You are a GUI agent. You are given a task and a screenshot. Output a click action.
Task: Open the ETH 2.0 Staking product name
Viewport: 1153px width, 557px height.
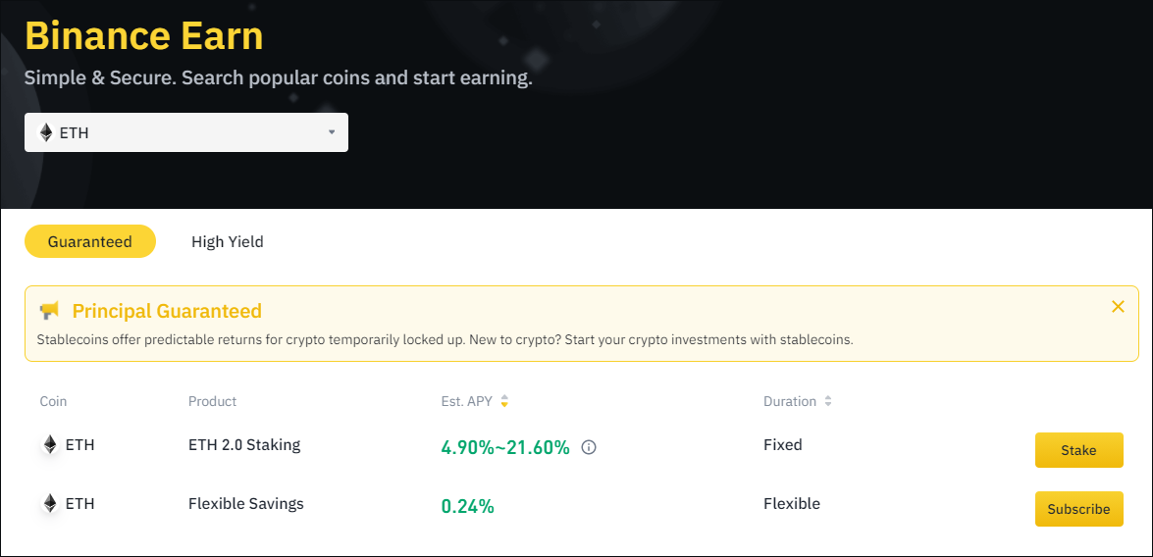coord(244,444)
